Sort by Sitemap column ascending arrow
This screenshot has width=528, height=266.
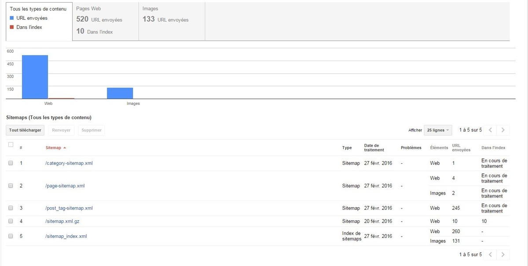[x=65, y=148]
